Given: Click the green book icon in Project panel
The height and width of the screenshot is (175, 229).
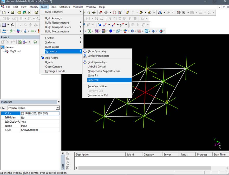Looking at the screenshot, I should pos(35,42).
